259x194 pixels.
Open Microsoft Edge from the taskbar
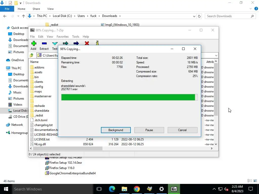(x=112, y=189)
